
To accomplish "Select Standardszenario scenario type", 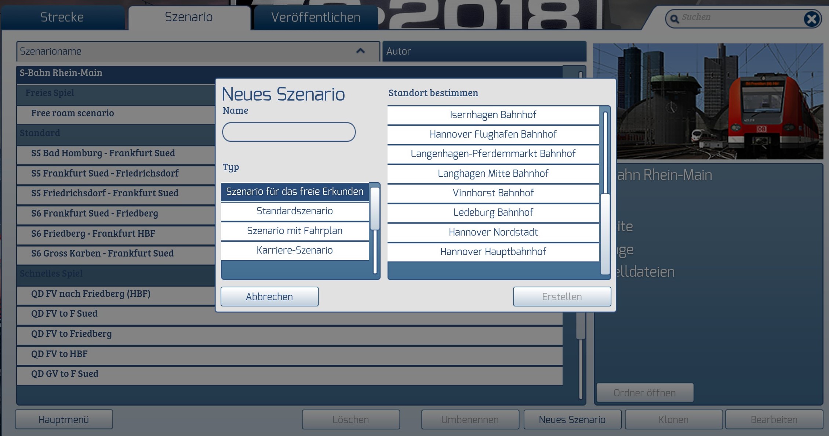I will pyautogui.click(x=294, y=211).
